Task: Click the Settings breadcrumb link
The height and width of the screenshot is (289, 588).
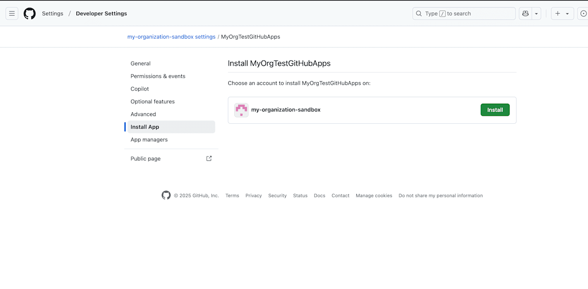Action: tap(52, 14)
